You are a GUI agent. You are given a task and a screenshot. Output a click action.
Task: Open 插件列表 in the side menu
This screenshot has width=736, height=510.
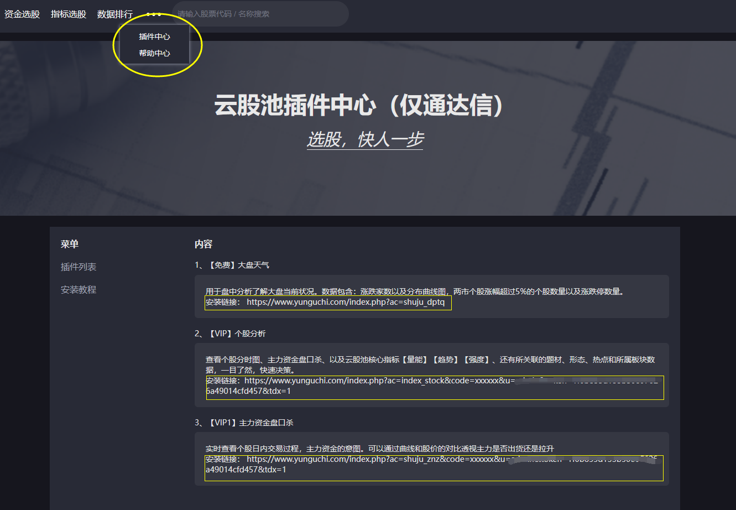pyautogui.click(x=79, y=267)
